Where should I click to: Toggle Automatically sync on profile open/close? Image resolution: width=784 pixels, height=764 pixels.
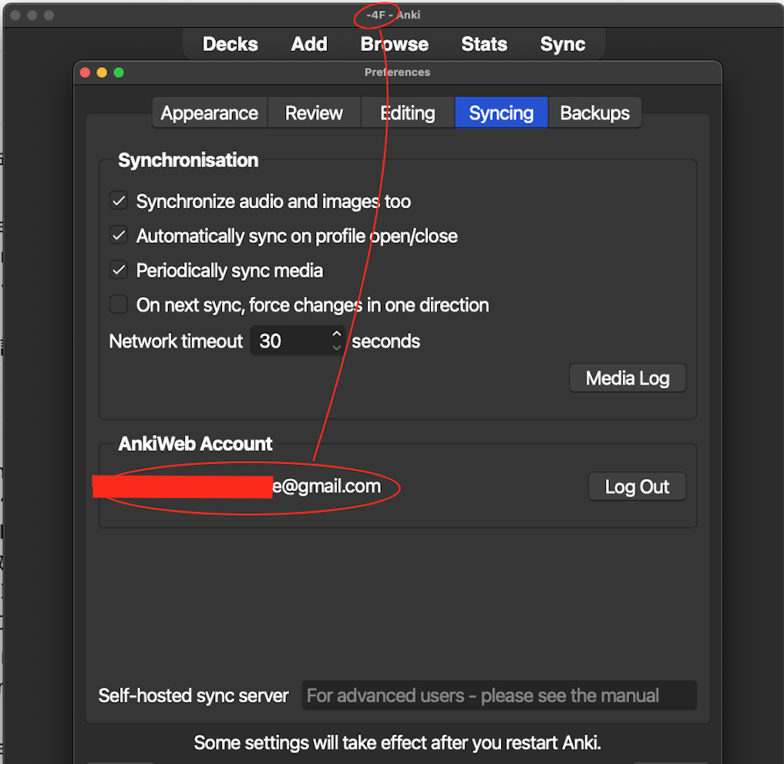[119, 235]
